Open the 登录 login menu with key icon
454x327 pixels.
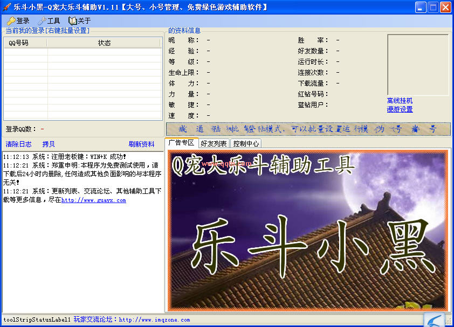point(18,20)
